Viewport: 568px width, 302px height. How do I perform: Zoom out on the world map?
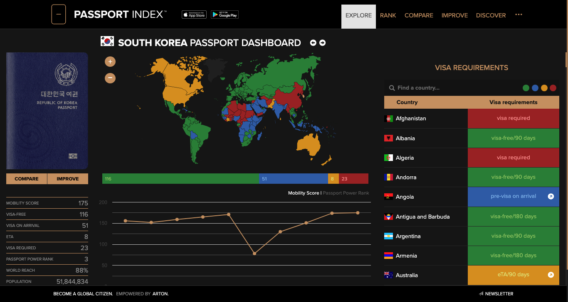[x=110, y=78]
